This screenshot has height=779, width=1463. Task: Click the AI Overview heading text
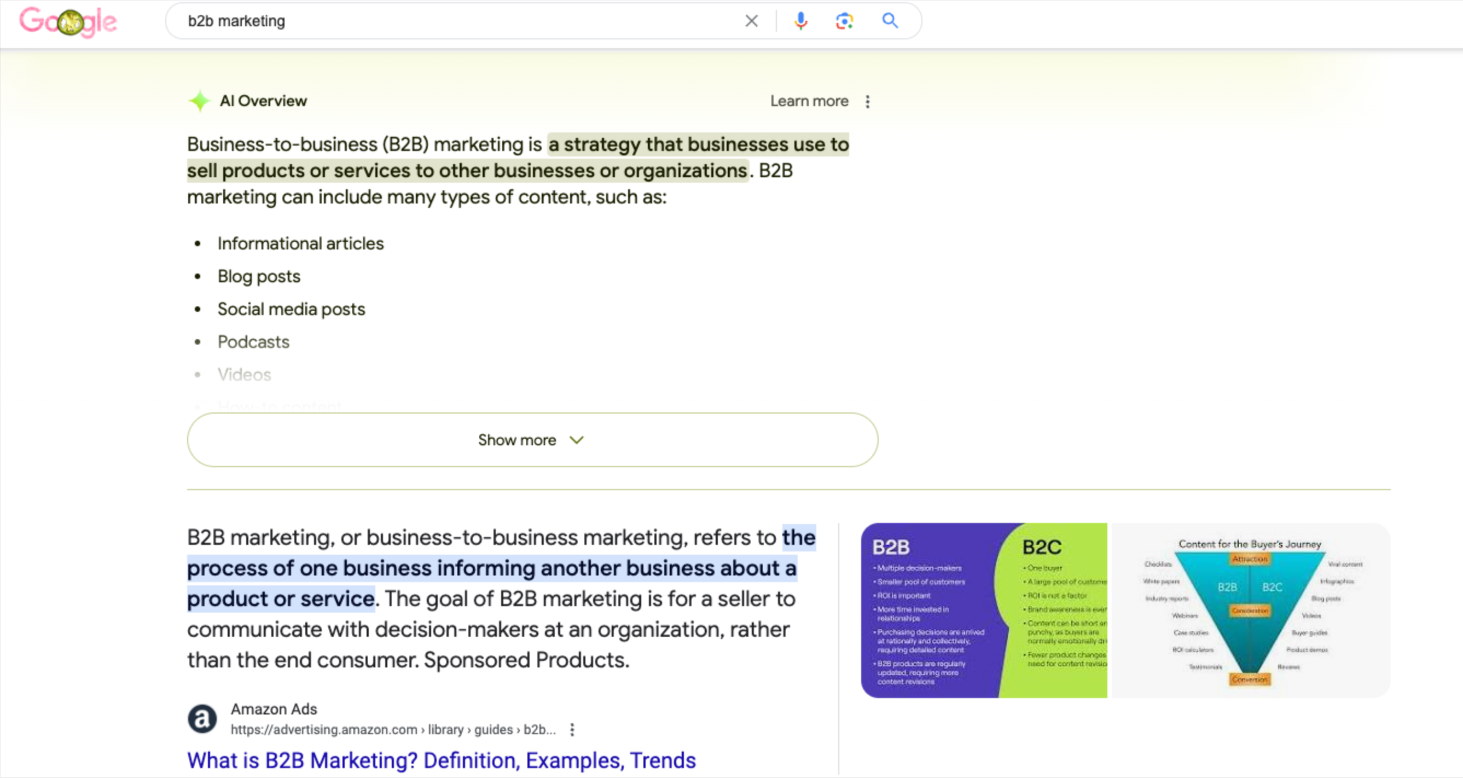263,101
